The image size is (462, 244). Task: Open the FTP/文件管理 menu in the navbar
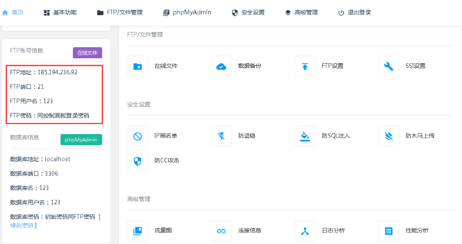(x=125, y=13)
